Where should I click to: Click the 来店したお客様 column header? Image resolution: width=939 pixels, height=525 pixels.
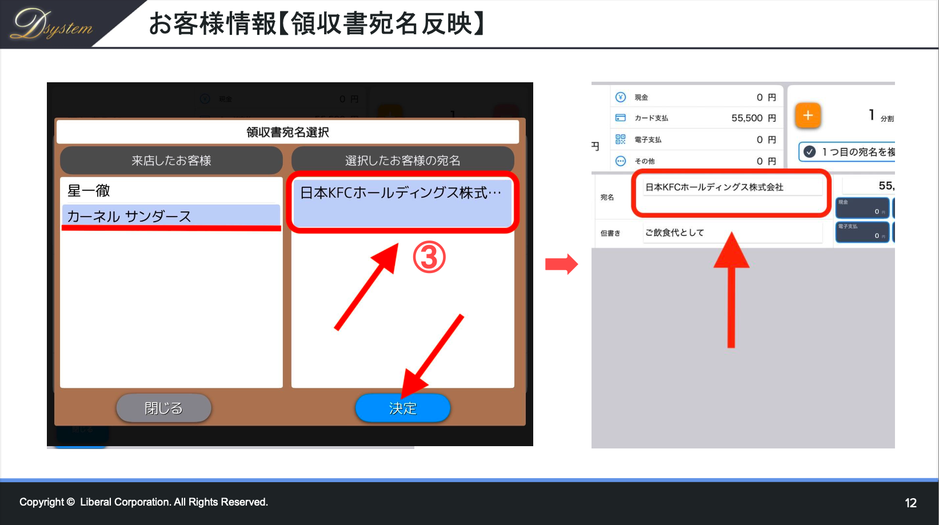click(171, 161)
